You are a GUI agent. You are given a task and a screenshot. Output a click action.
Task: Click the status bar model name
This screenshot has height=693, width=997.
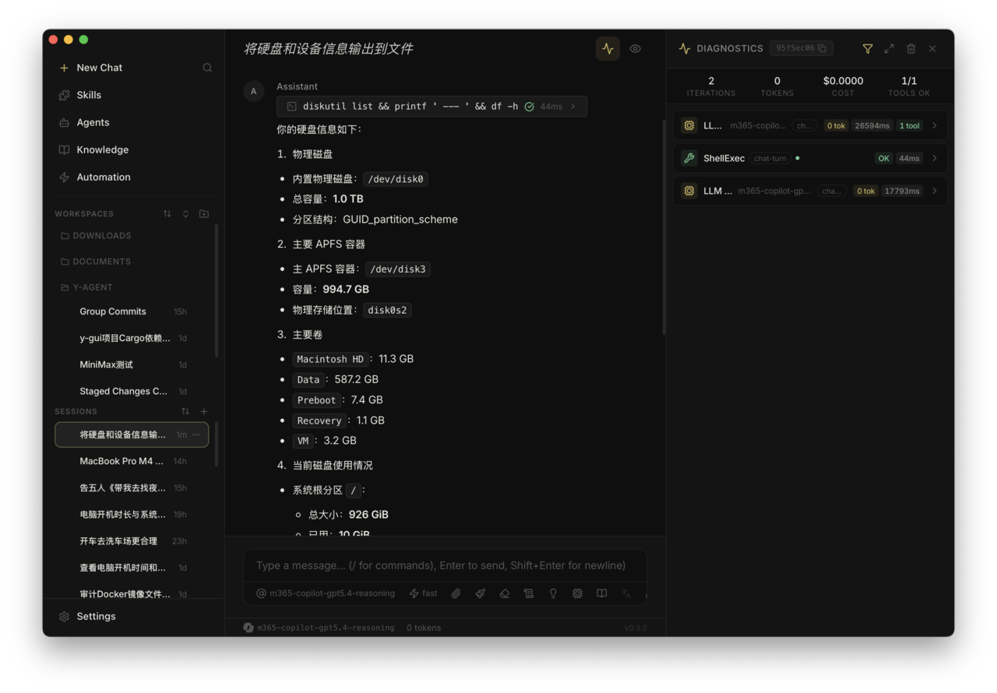click(326, 628)
